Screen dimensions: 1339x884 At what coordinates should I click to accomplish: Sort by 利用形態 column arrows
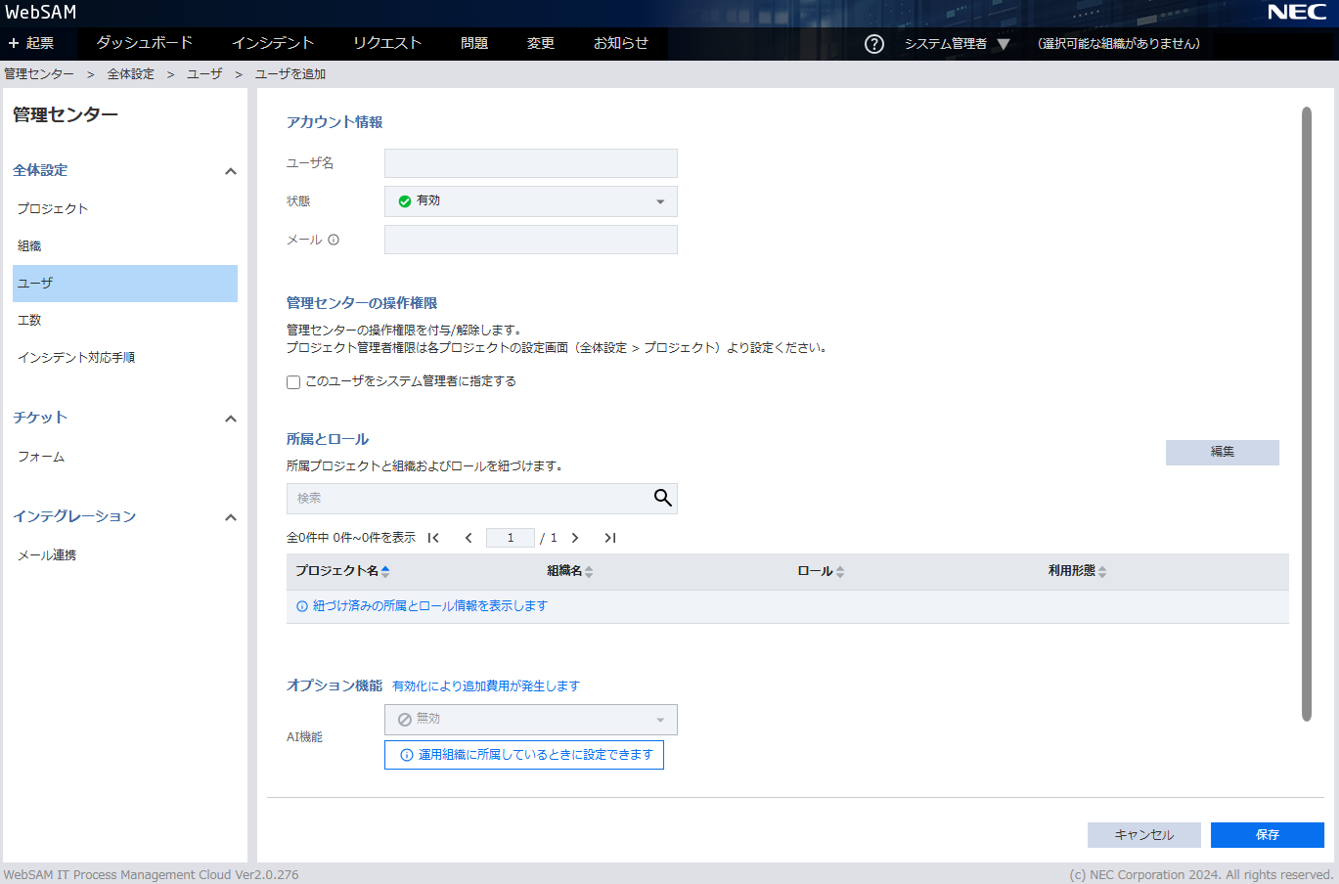(x=1102, y=571)
